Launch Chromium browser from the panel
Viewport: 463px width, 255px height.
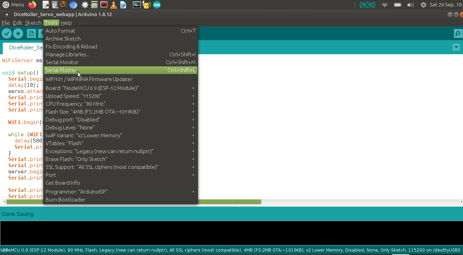point(73,5)
